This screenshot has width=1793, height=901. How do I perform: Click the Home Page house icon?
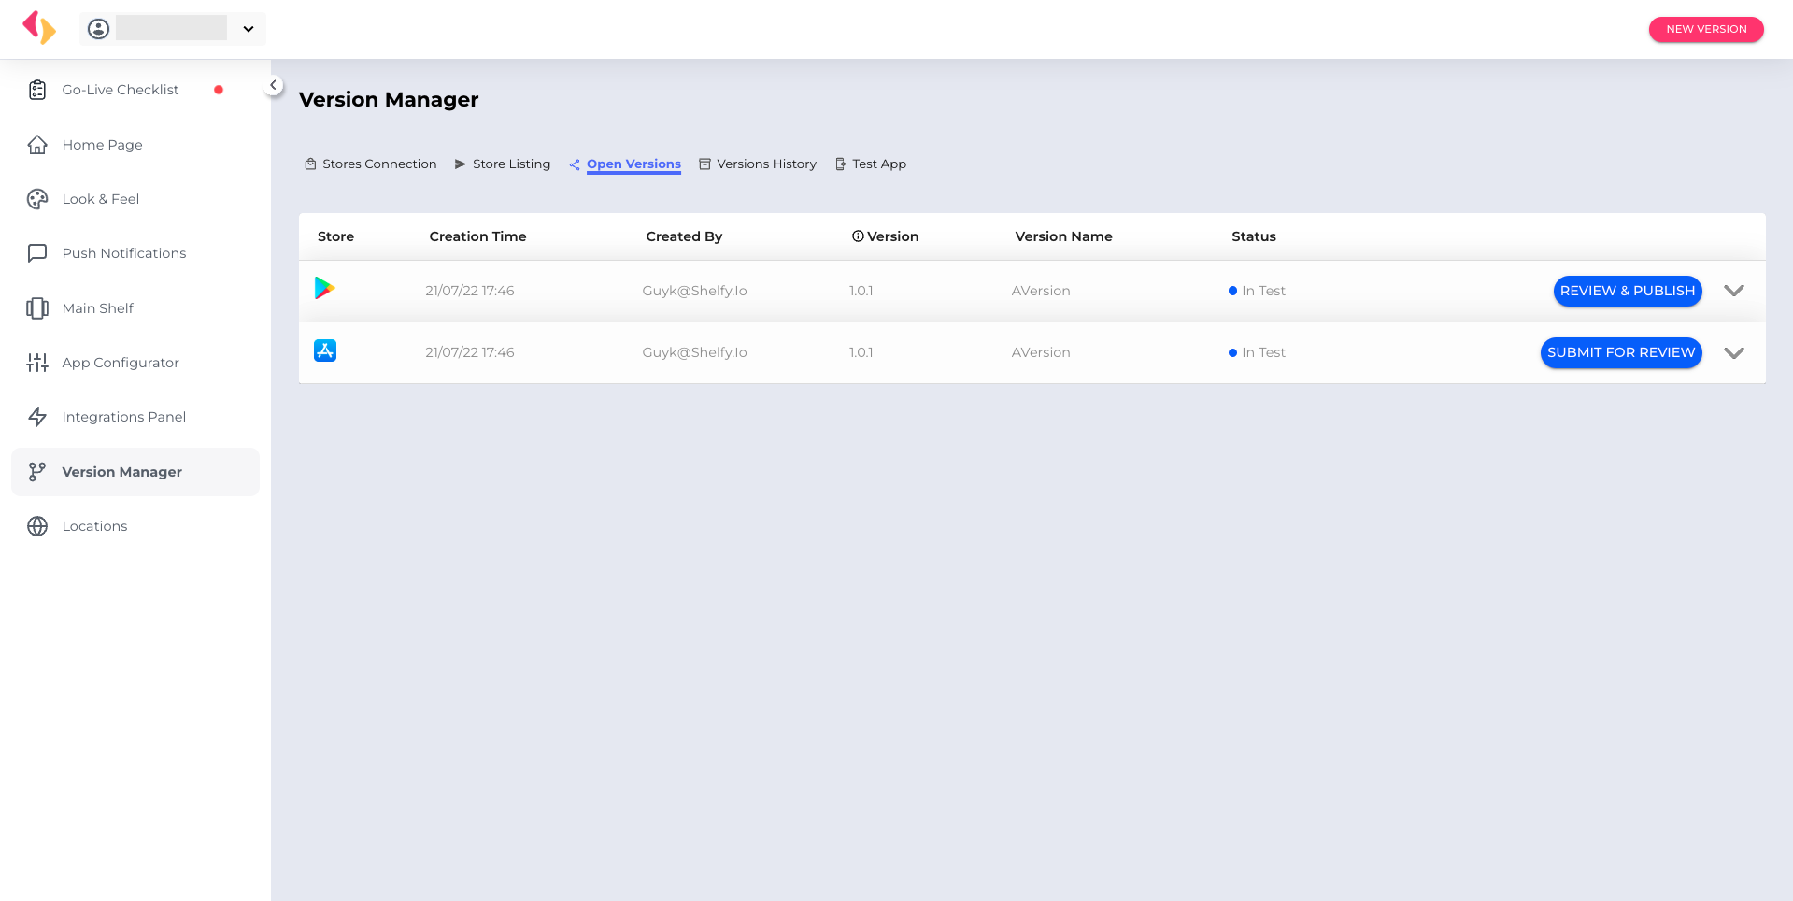coord(37,145)
